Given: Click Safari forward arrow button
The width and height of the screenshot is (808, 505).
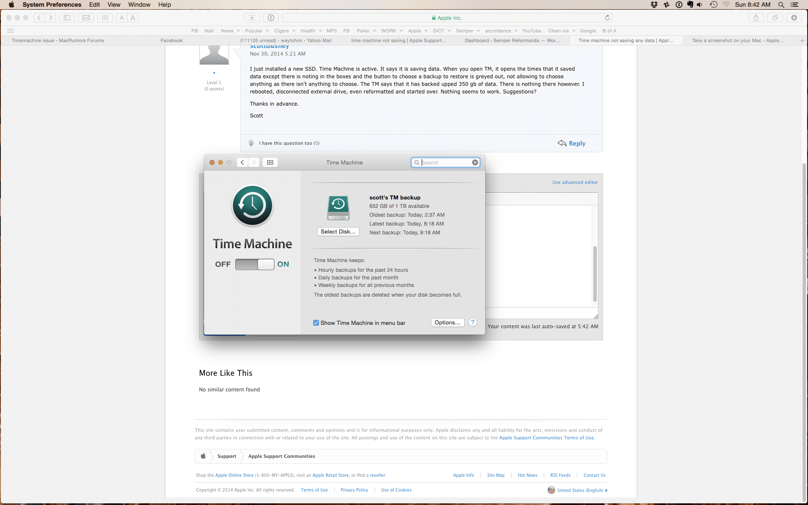Looking at the screenshot, I should (x=50, y=18).
